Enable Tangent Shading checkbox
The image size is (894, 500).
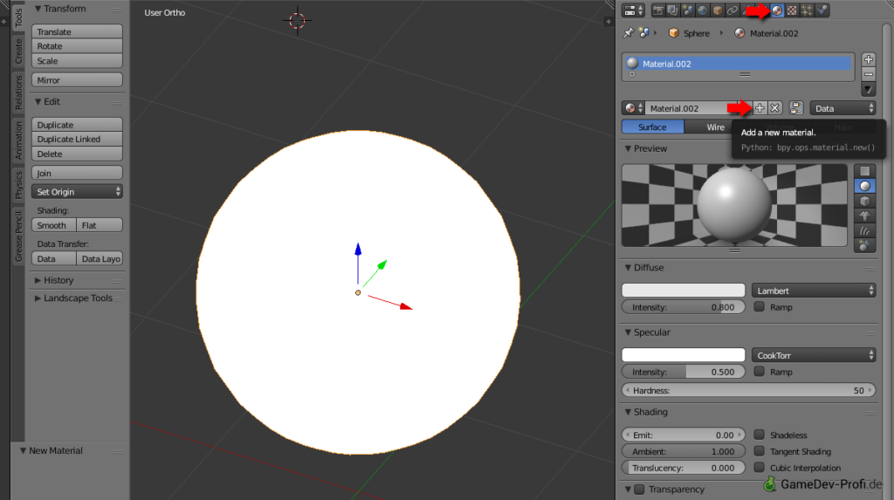pyautogui.click(x=759, y=451)
